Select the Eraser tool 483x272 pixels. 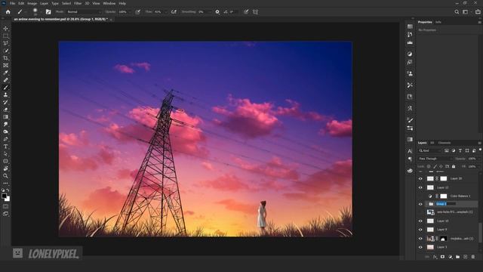pyautogui.click(x=5, y=110)
